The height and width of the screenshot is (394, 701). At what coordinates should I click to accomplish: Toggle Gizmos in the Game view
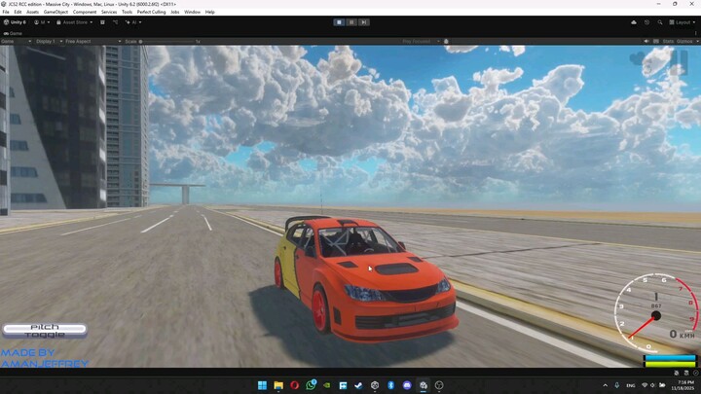pyautogui.click(x=684, y=41)
